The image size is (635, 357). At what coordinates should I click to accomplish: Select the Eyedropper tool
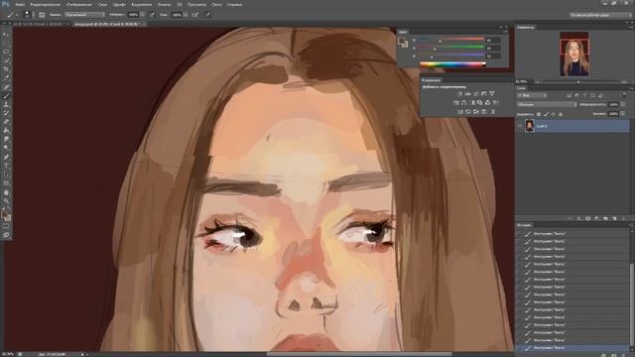point(6,77)
